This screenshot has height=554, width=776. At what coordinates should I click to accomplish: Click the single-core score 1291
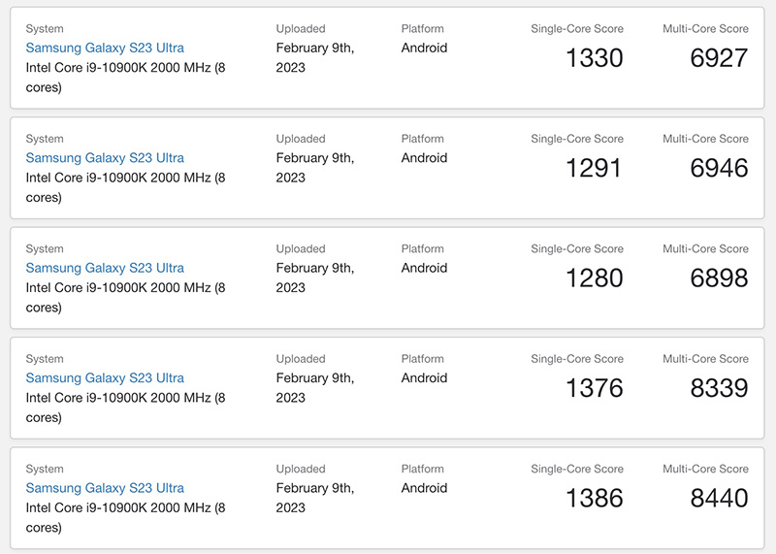(594, 168)
